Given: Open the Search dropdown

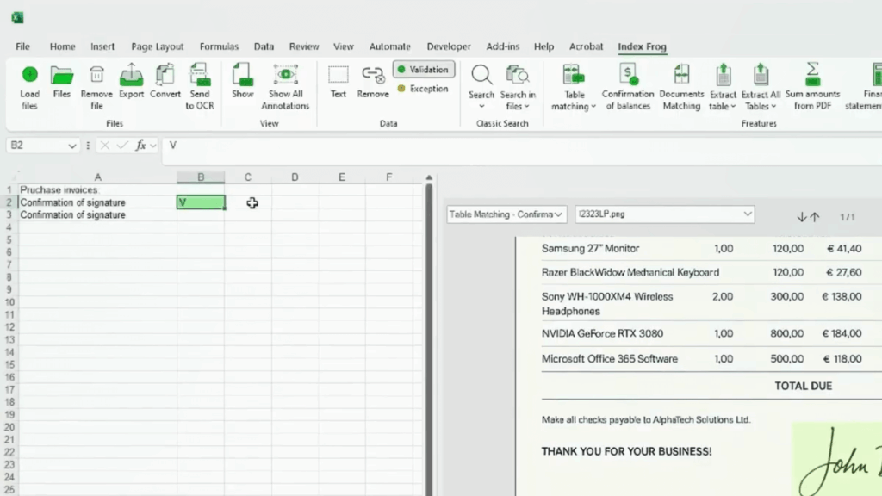Looking at the screenshot, I should click(x=481, y=106).
